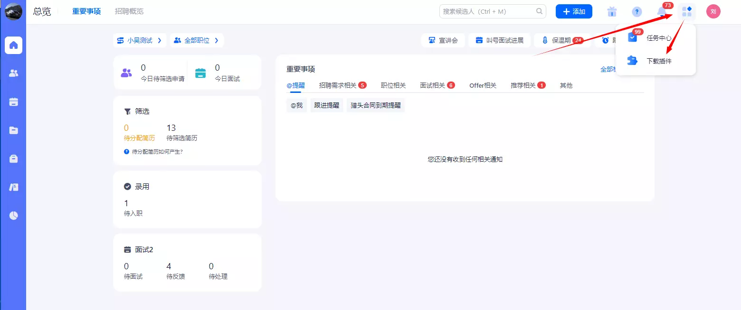Open 待分配简历 count
Viewport: 741px width, 310px height.
126,128
